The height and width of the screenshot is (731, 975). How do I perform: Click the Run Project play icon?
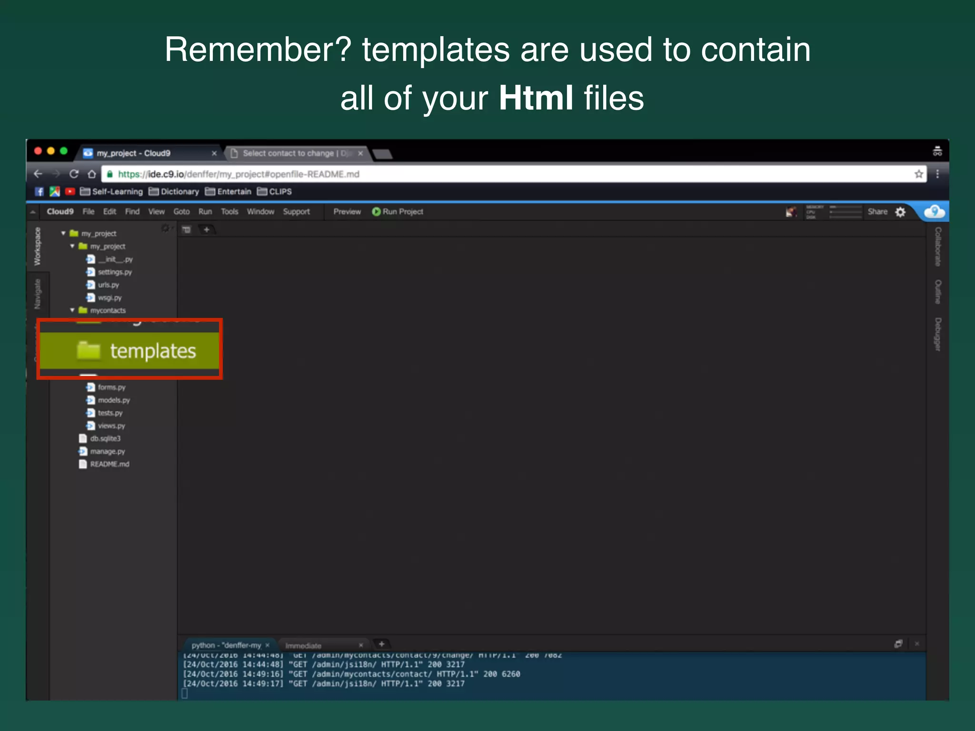point(376,212)
